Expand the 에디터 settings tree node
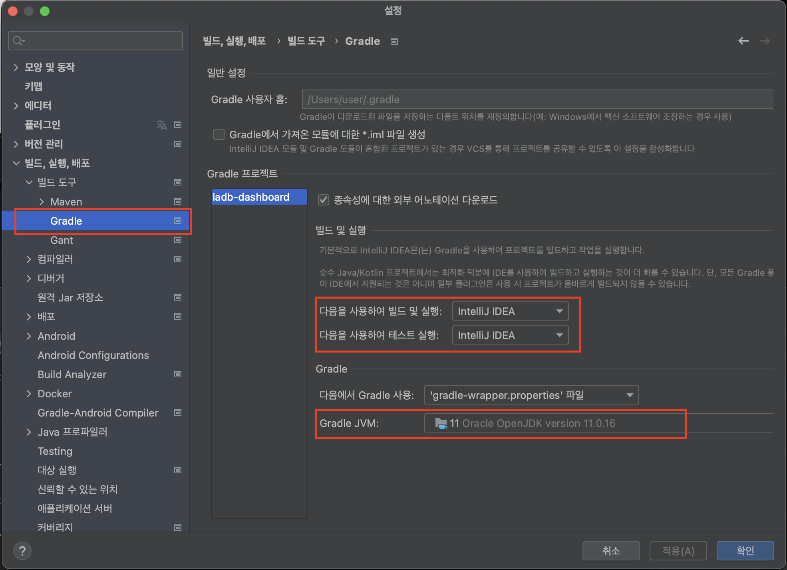 pyautogui.click(x=16, y=106)
